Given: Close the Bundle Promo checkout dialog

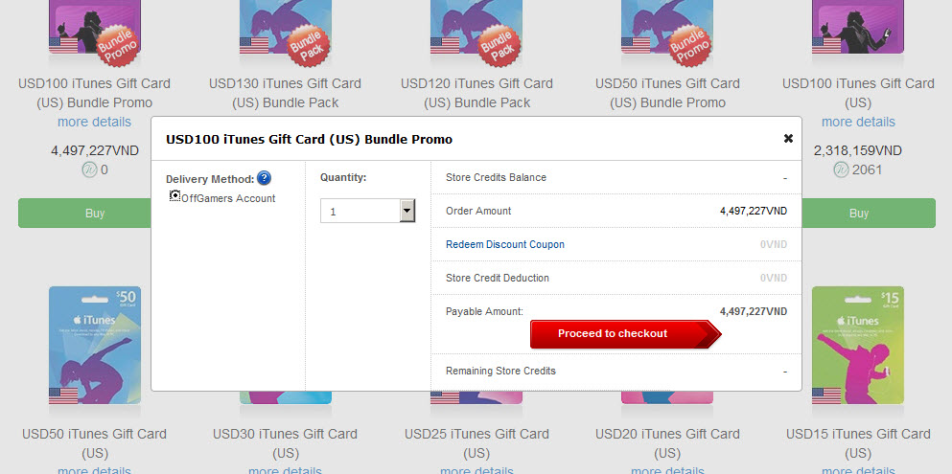Looking at the screenshot, I should pyautogui.click(x=788, y=138).
